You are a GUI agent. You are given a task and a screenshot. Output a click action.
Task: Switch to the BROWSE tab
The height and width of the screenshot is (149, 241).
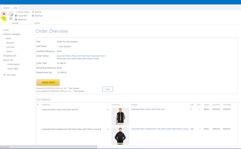pos(6,8)
